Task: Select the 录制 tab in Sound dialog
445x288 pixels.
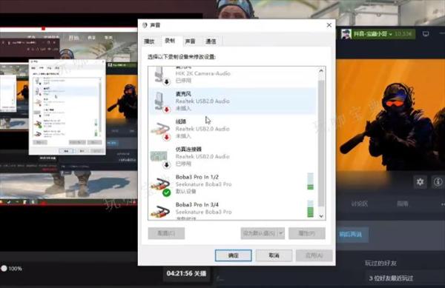Action: tap(170, 41)
